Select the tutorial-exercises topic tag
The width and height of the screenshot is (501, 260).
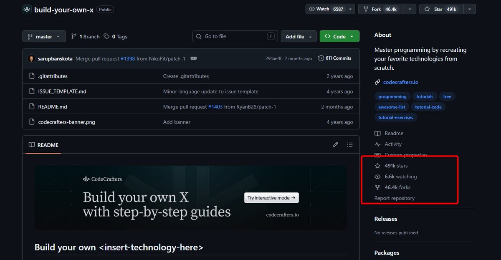(396, 117)
